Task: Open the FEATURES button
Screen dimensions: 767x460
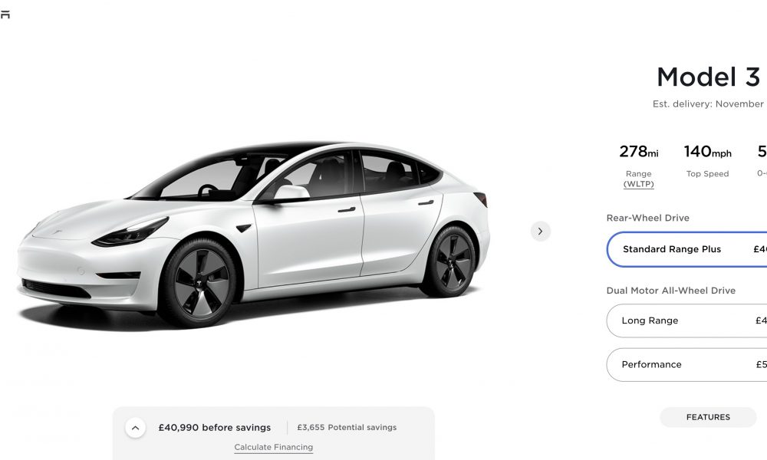Action: 708,417
